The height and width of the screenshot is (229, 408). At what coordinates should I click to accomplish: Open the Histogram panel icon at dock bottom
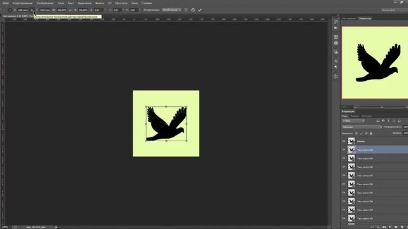(336, 76)
